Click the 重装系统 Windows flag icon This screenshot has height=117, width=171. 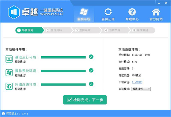click(x=84, y=12)
